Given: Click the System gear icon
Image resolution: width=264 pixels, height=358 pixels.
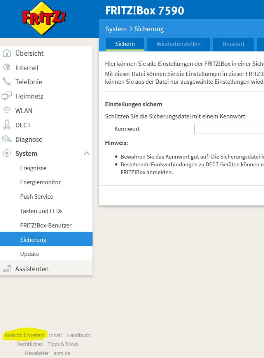Looking at the screenshot, I should pos(7,153).
